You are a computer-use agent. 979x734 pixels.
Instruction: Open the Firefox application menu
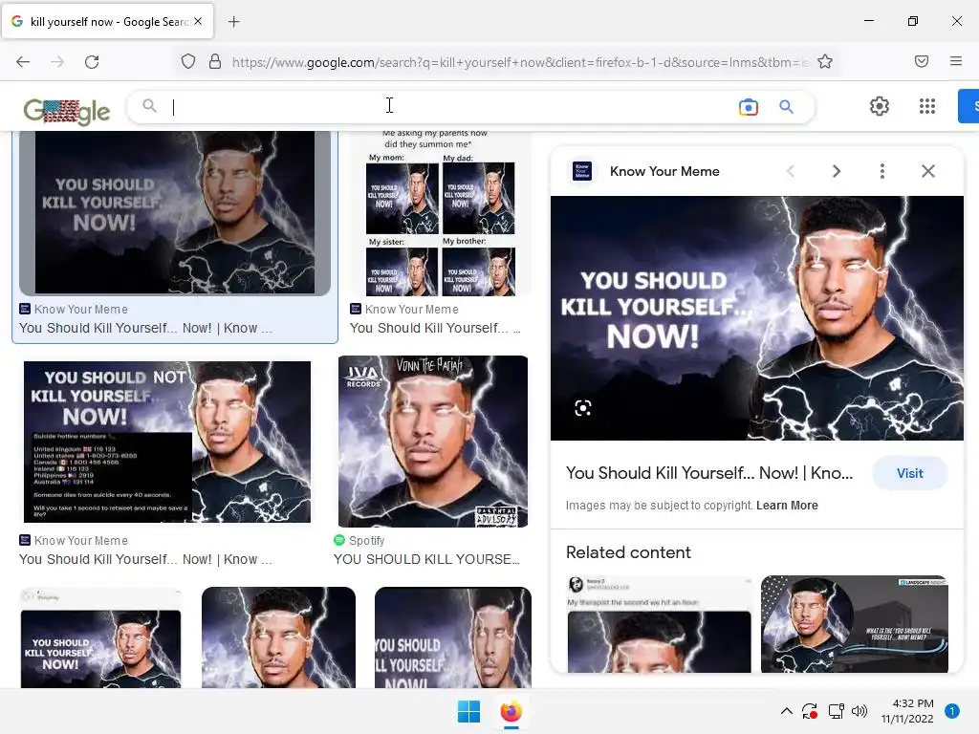tap(955, 61)
